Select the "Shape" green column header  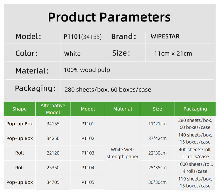tap(19, 109)
